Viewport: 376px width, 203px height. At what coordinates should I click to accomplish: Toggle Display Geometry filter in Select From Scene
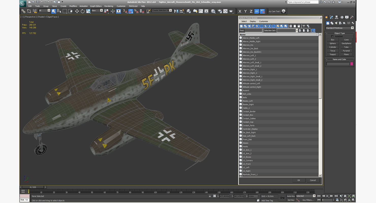pos(241,26)
